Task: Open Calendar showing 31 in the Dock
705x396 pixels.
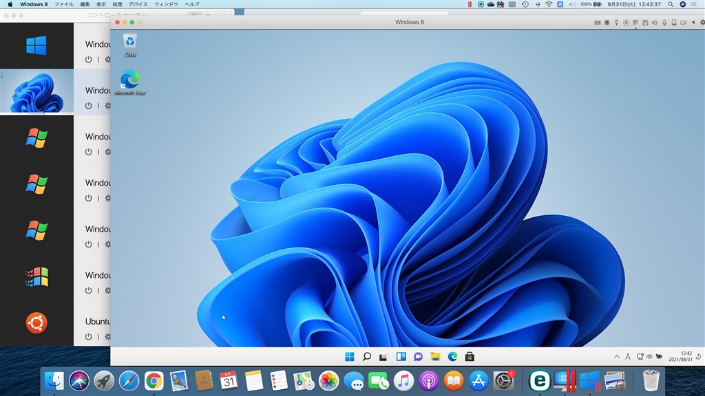Action: tap(229, 381)
